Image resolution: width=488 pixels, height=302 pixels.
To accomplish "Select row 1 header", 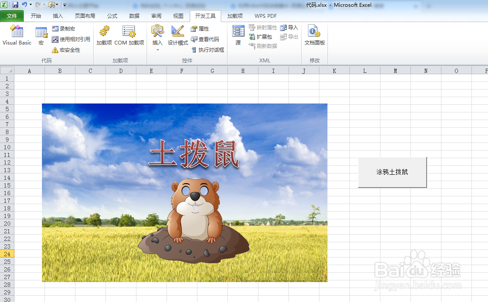I will 7,78.
